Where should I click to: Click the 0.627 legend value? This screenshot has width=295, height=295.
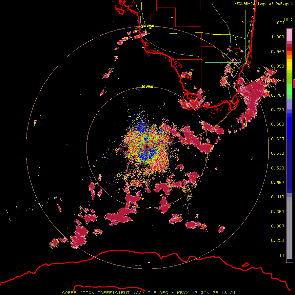[x=278, y=139]
